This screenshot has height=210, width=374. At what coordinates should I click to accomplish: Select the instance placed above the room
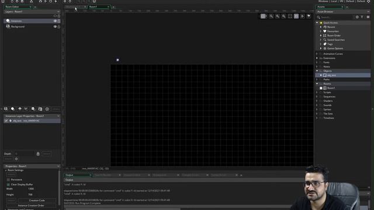[x=117, y=60]
